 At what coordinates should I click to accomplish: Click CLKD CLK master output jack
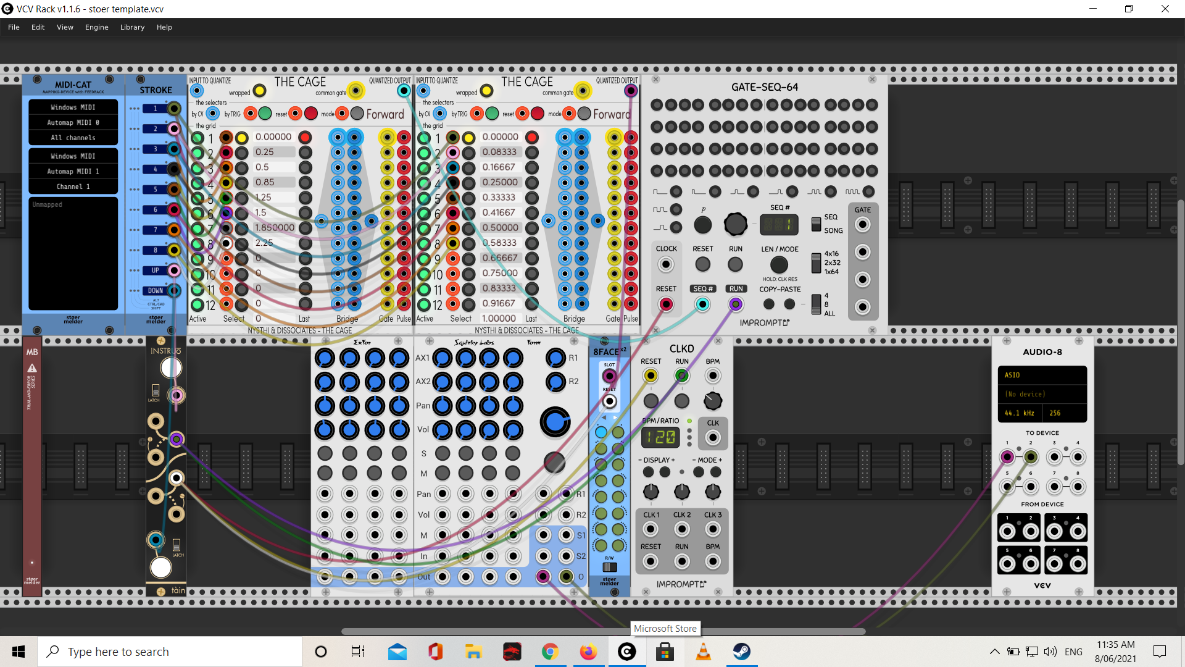click(x=712, y=438)
